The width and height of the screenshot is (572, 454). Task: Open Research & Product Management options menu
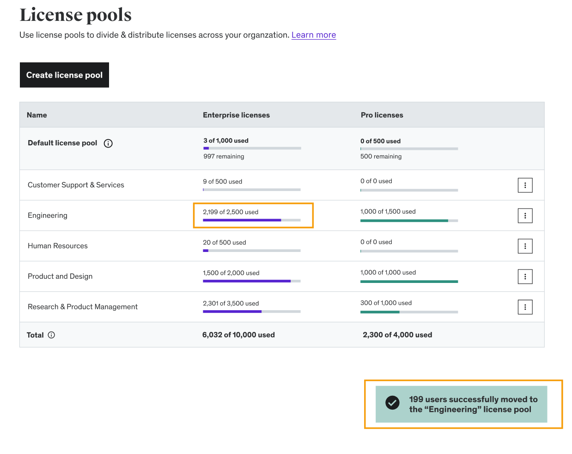pyautogui.click(x=525, y=307)
